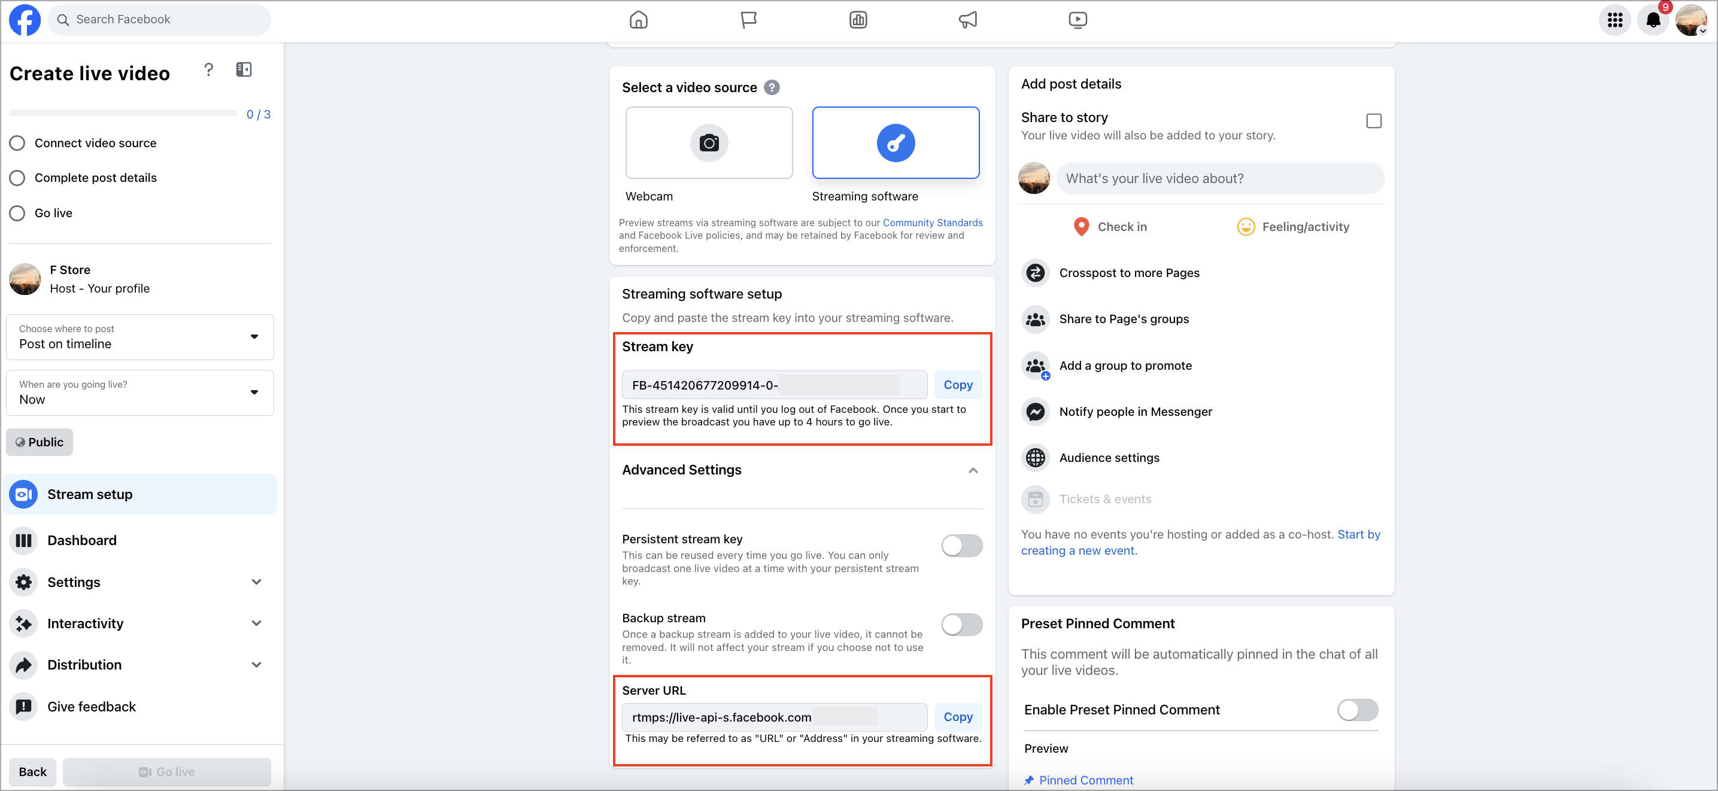Viewport: 1718px width, 791px height.
Task: Open the Watch video icon
Action: click(1077, 20)
